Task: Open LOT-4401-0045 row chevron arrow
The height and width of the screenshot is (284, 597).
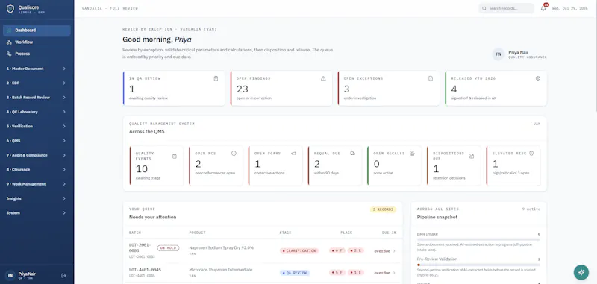Action: (394, 273)
